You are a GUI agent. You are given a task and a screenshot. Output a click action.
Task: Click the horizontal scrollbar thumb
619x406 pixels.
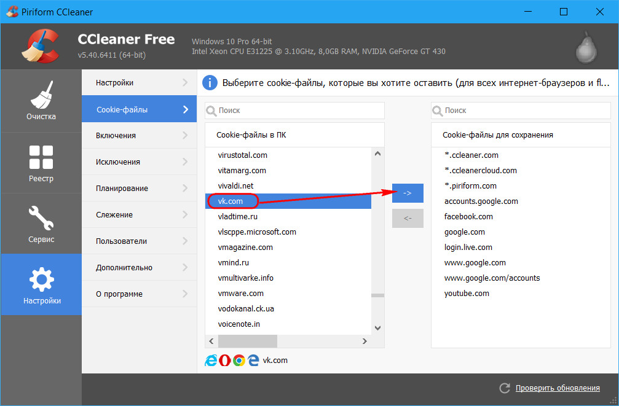pos(248,341)
